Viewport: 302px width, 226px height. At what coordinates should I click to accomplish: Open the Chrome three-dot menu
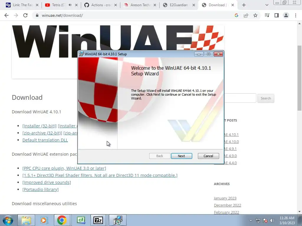point(296,15)
